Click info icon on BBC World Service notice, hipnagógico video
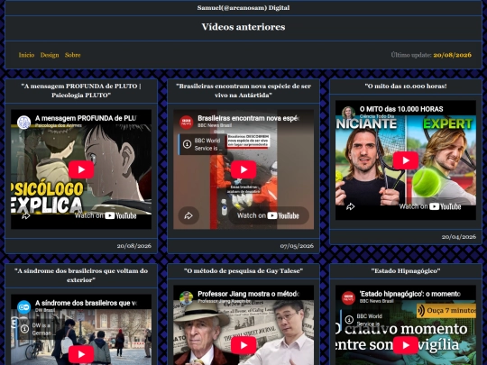This screenshot has width=487, height=365. (349, 320)
